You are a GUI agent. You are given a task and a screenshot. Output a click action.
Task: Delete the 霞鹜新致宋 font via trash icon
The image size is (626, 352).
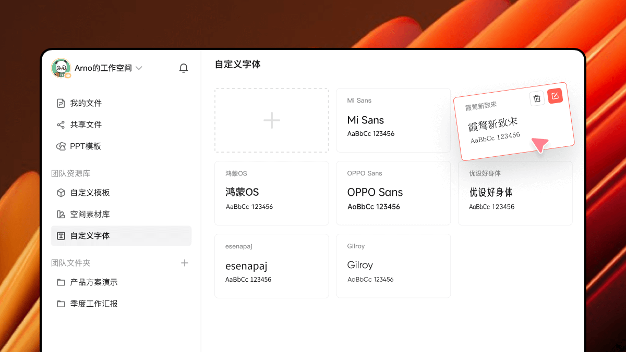537,98
